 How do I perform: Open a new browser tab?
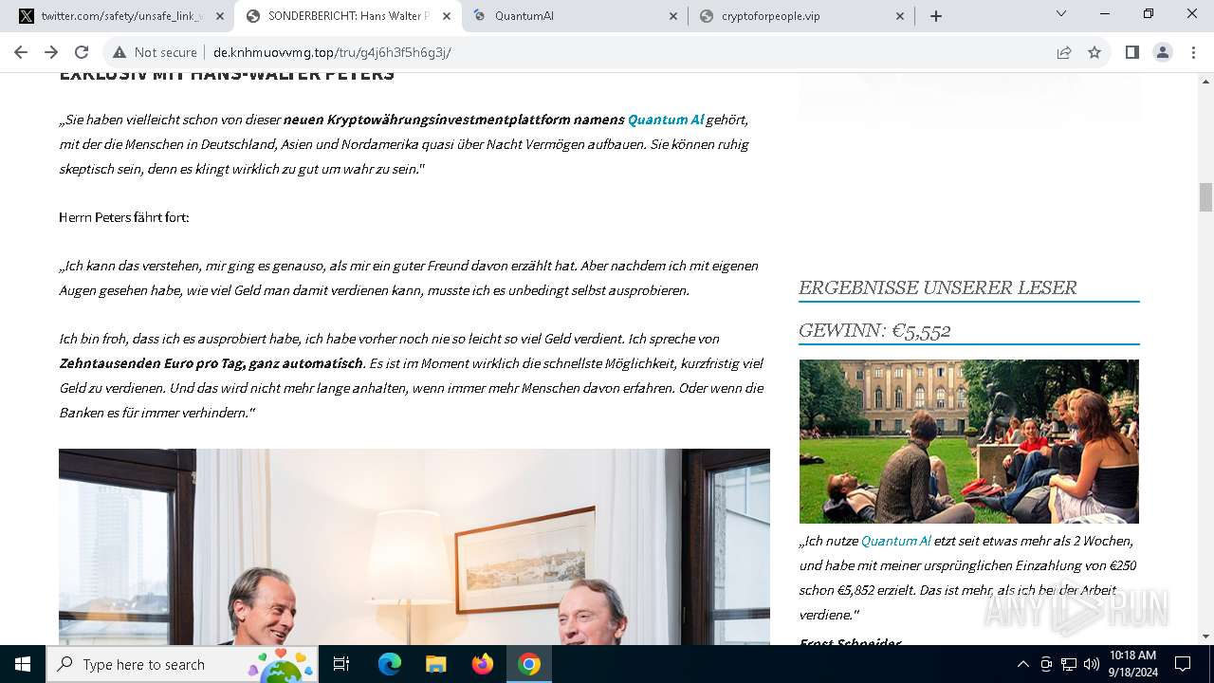tap(936, 16)
